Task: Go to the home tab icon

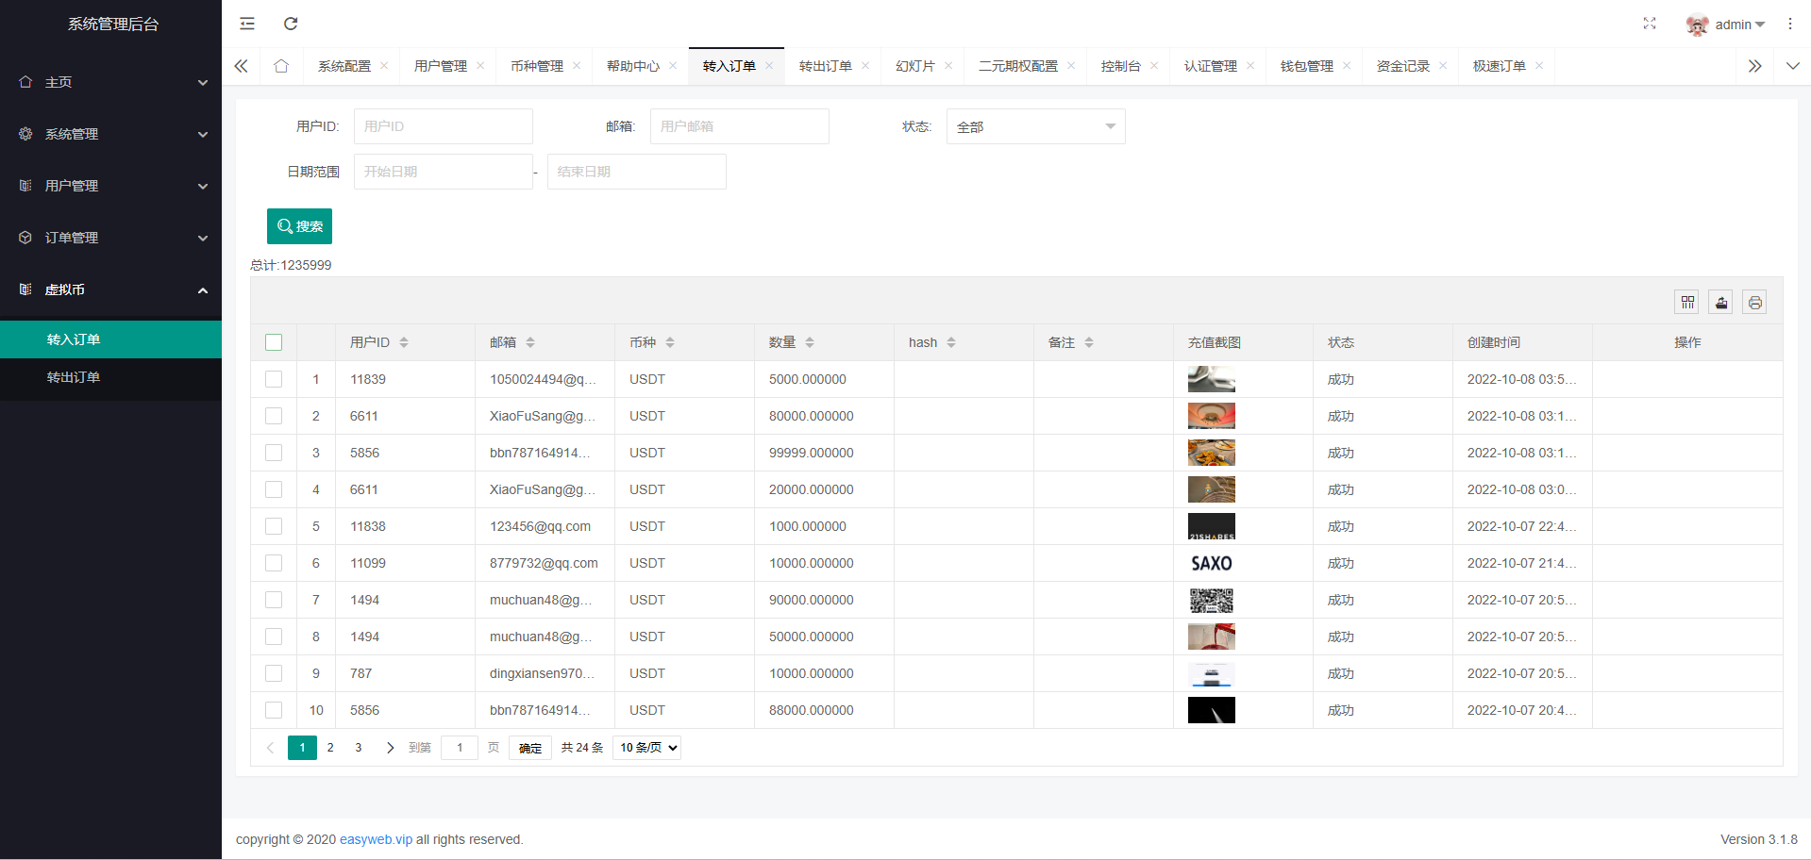Action: coord(281,66)
